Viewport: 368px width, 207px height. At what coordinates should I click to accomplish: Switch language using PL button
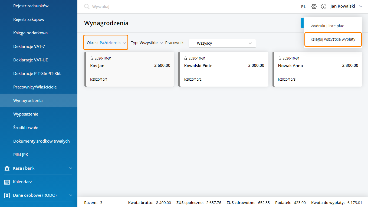(303, 6)
